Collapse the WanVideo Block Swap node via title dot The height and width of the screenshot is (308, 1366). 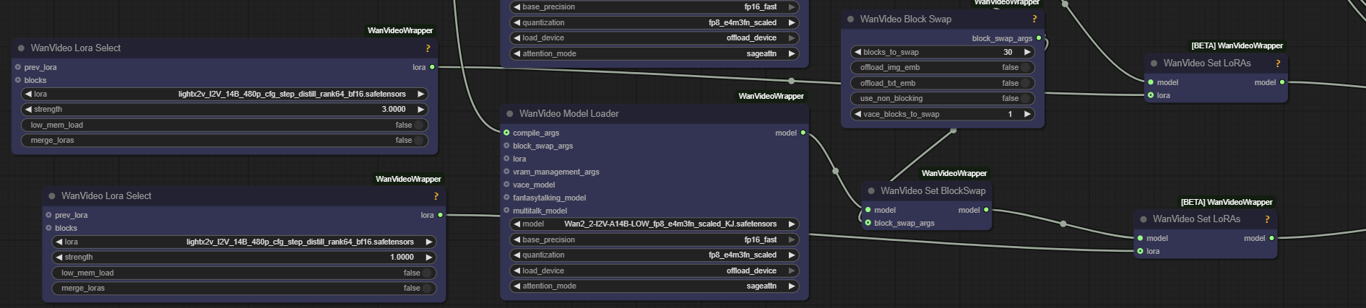pos(851,19)
